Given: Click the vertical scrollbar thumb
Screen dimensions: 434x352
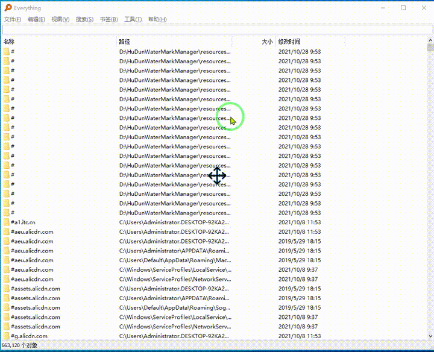Looking at the screenshot, I should (430, 48).
